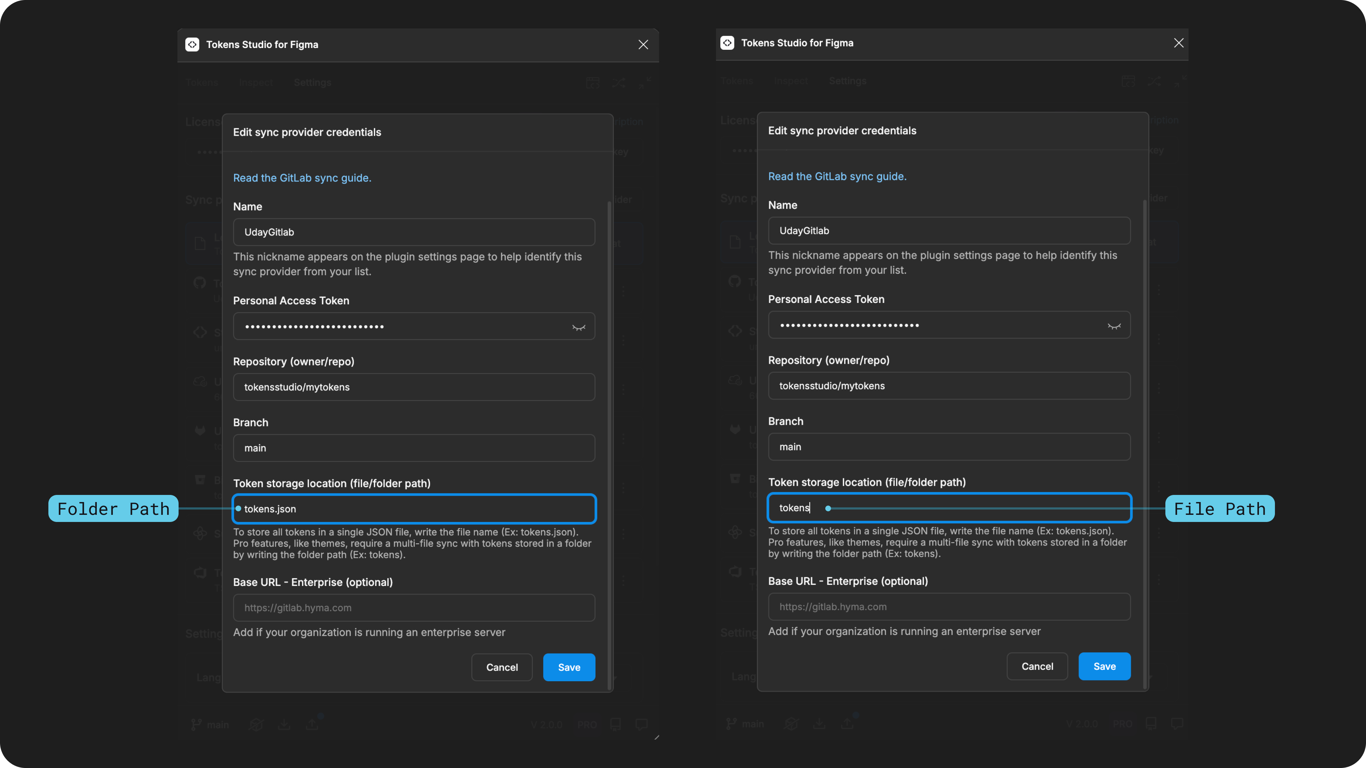Click the Name field with UdayGitlab, right dialog

(949, 230)
